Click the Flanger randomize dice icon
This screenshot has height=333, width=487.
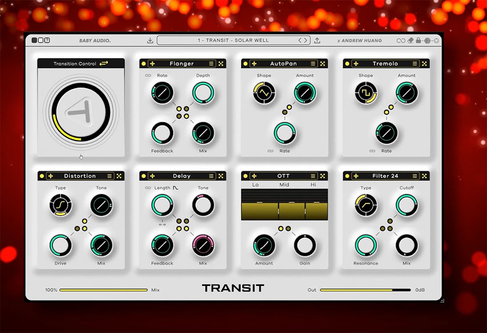pyautogui.click(x=221, y=64)
